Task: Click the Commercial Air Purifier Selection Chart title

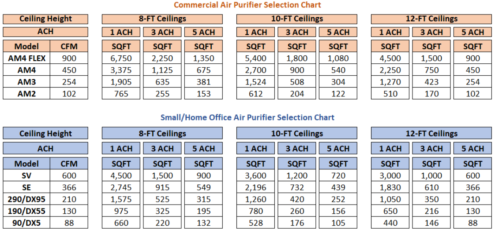Action: 247,5
